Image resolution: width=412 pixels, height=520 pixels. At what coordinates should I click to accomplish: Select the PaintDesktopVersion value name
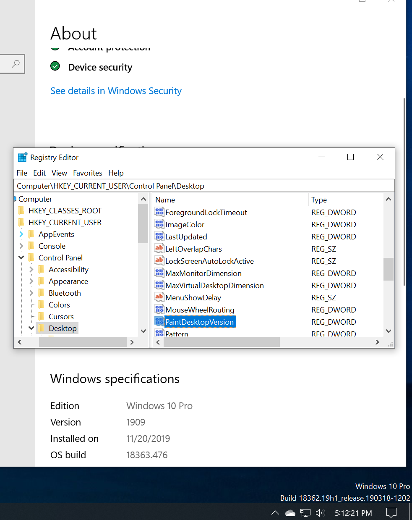tap(200, 322)
